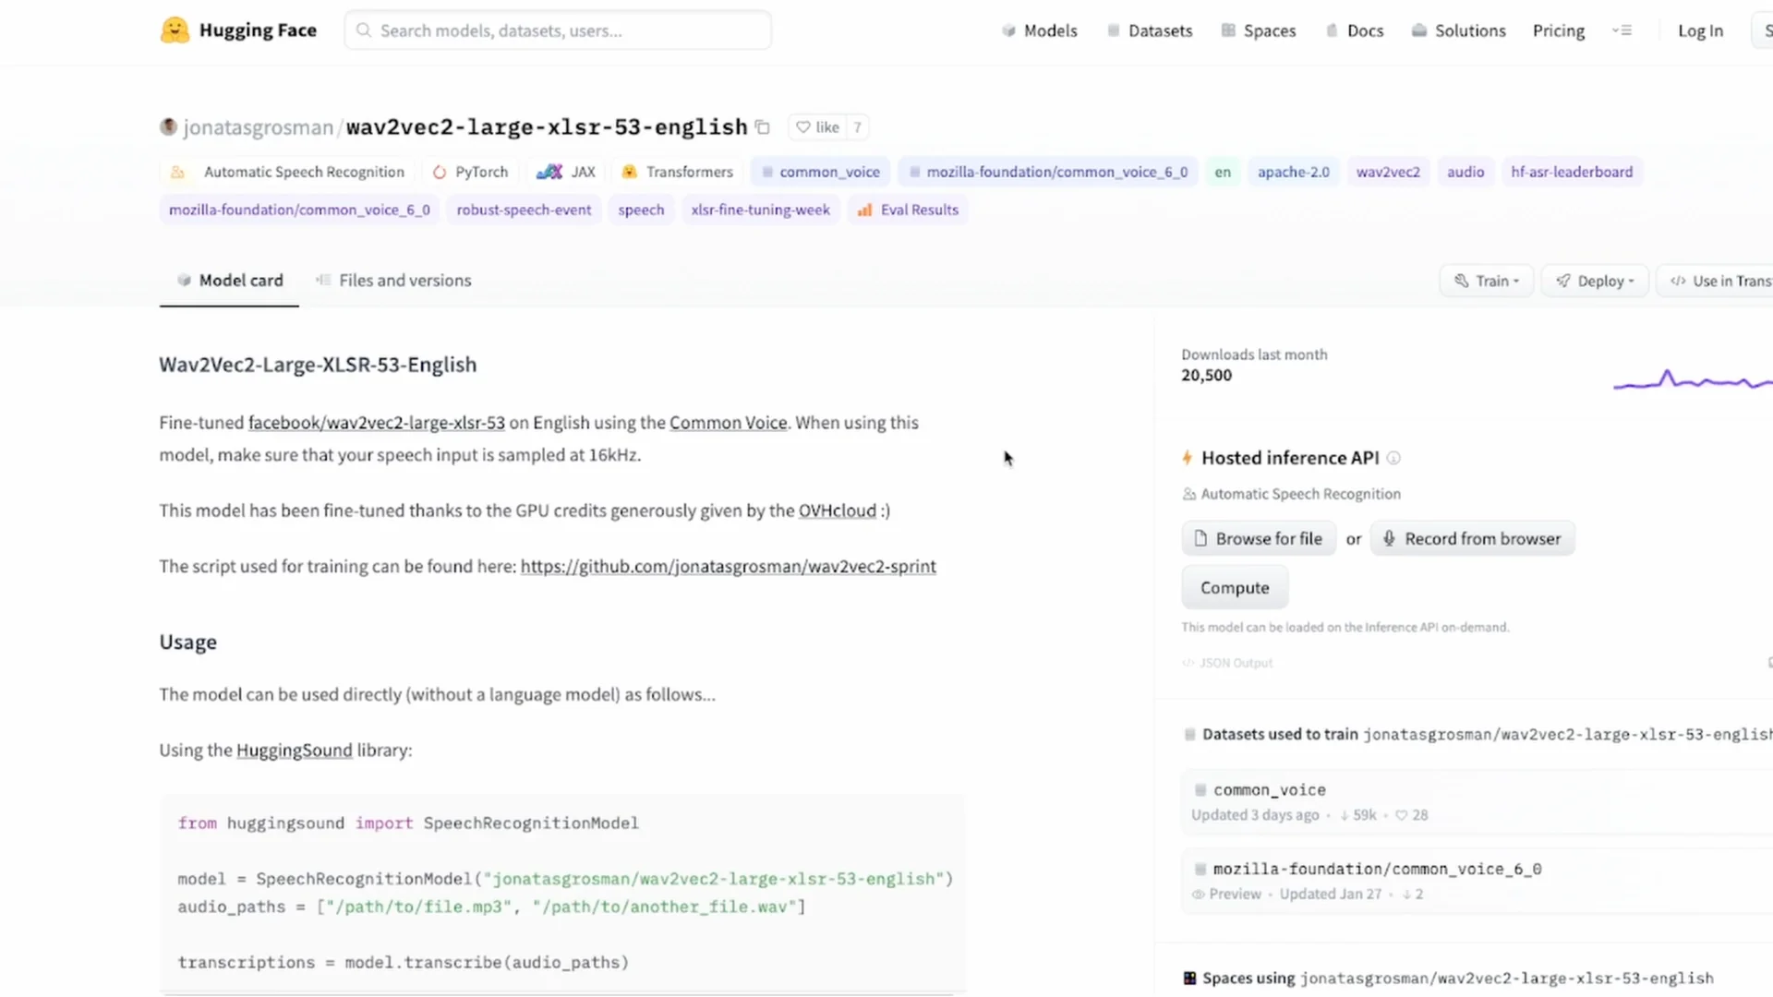Open the Deploy dropdown
1773x997 pixels.
[1595, 280]
